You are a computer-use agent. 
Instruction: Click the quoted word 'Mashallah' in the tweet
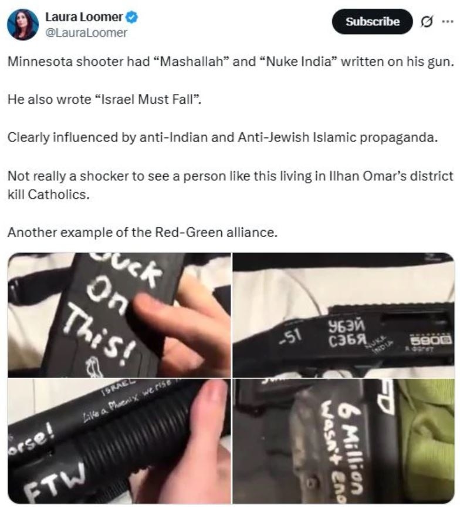tap(194, 62)
